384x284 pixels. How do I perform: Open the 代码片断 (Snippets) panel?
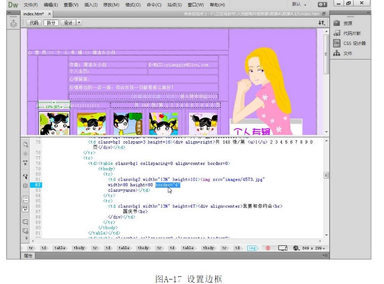(352, 33)
